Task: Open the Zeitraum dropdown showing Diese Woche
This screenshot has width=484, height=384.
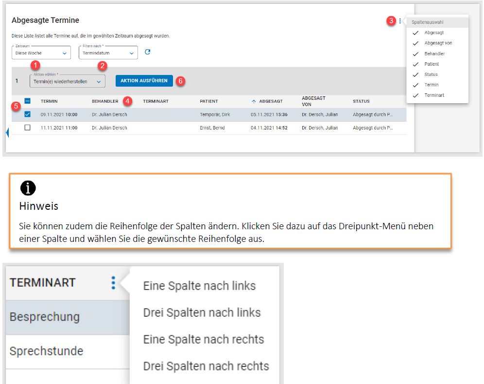Action: (41, 53)
